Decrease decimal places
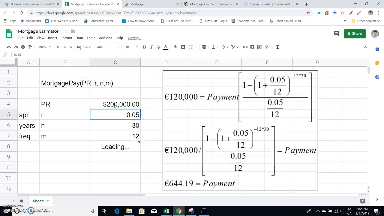The image size is (384, 216). point(71,47)
